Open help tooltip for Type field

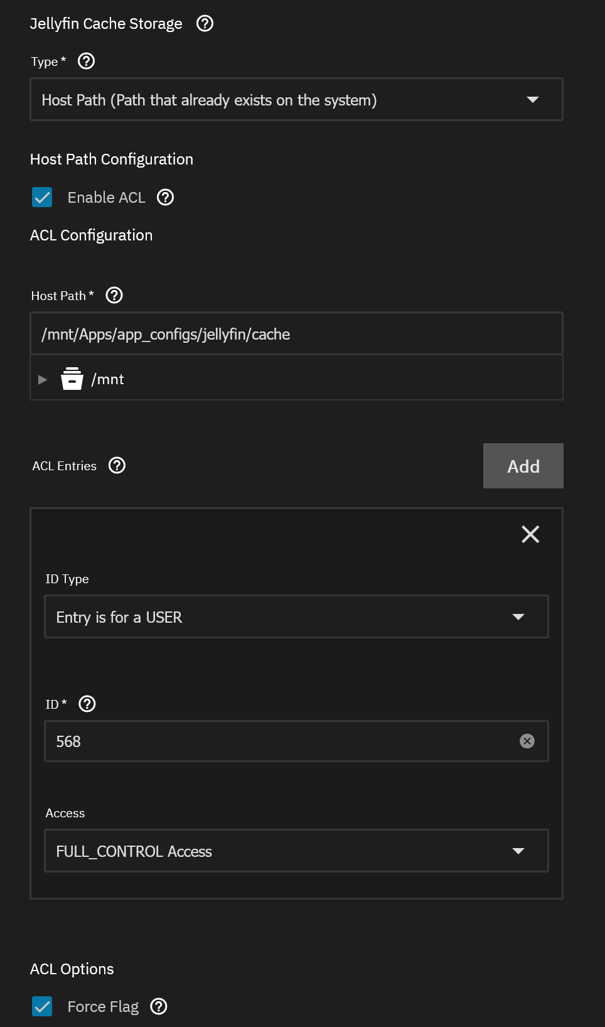(x=86, y=61)
